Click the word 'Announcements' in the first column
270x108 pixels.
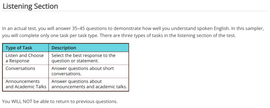click(22, 81)
